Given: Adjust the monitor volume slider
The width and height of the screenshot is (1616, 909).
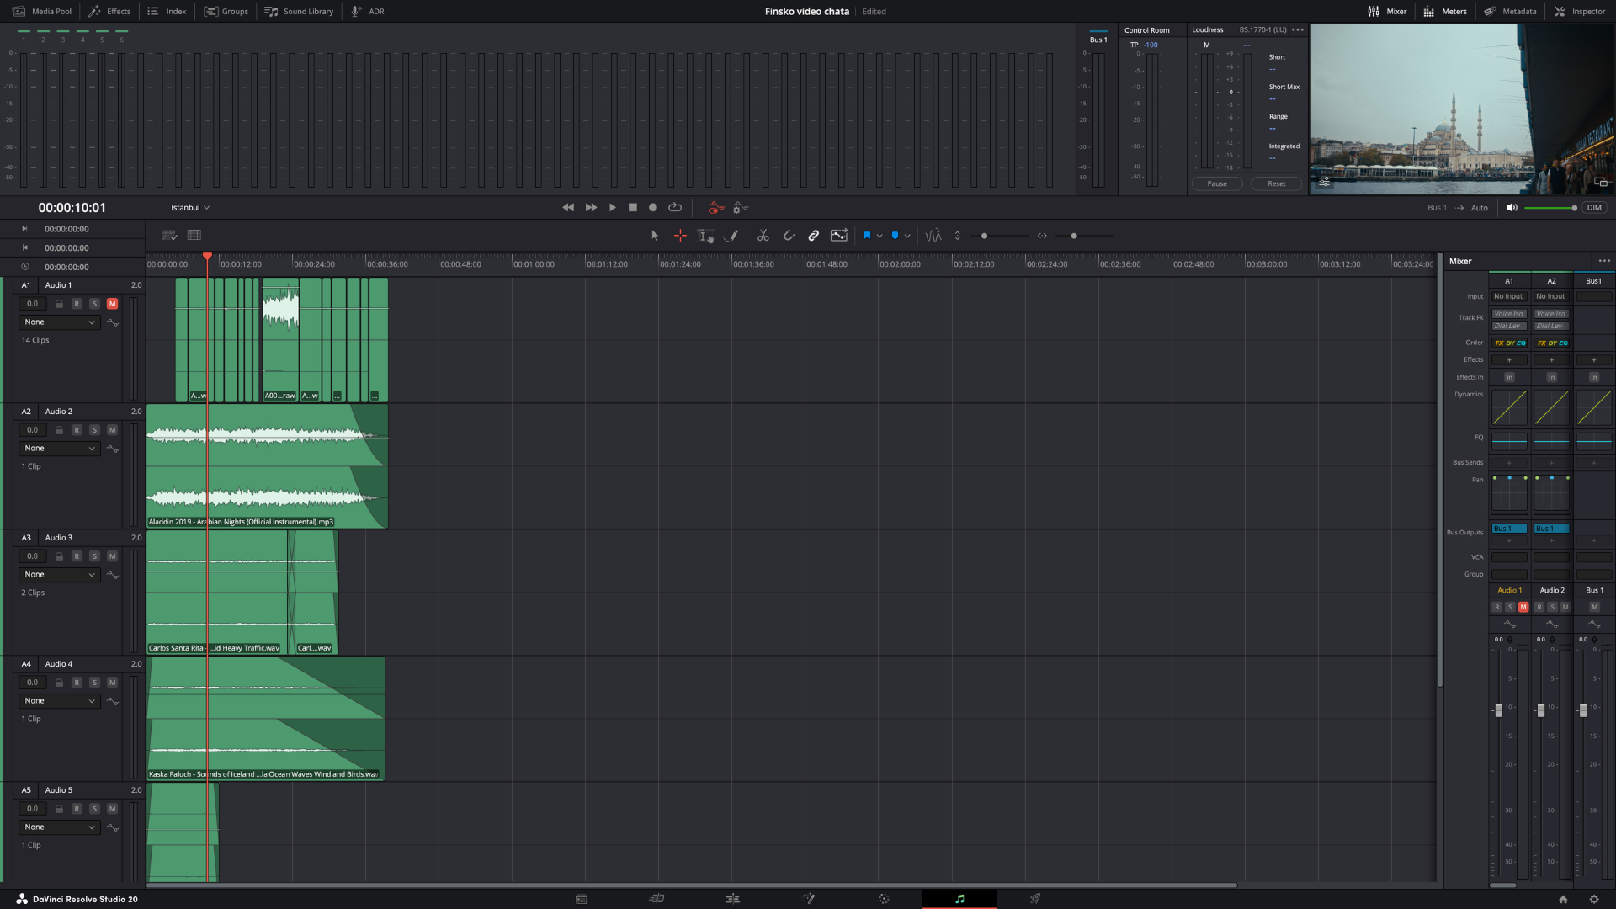Looking at the screenshot, I should point(1573,208).
